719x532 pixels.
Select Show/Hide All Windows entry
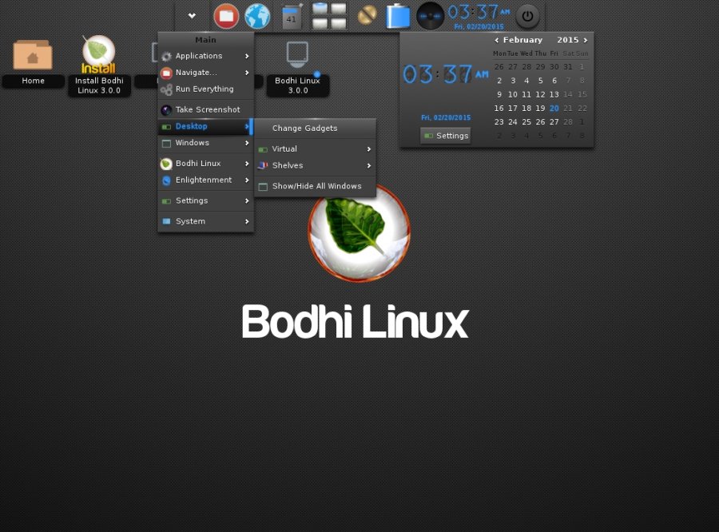[x=315, y=186]
